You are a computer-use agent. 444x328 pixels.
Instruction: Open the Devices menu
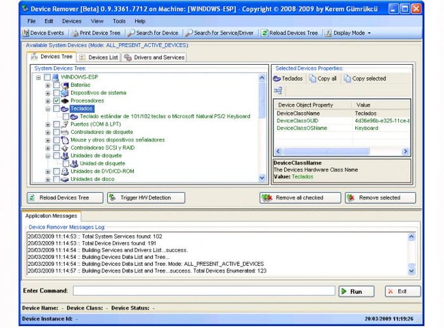[x=72, y=22]
